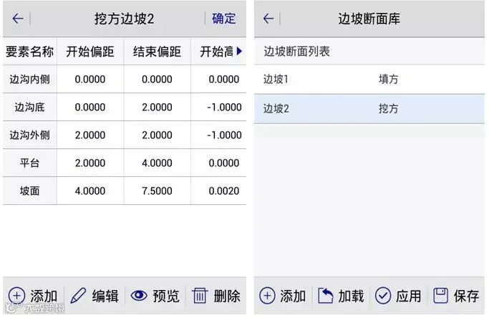Select 平台 开始高 value 0.0000
The width and height of the screenshot is (489, 318).
(x=224, y=163)
